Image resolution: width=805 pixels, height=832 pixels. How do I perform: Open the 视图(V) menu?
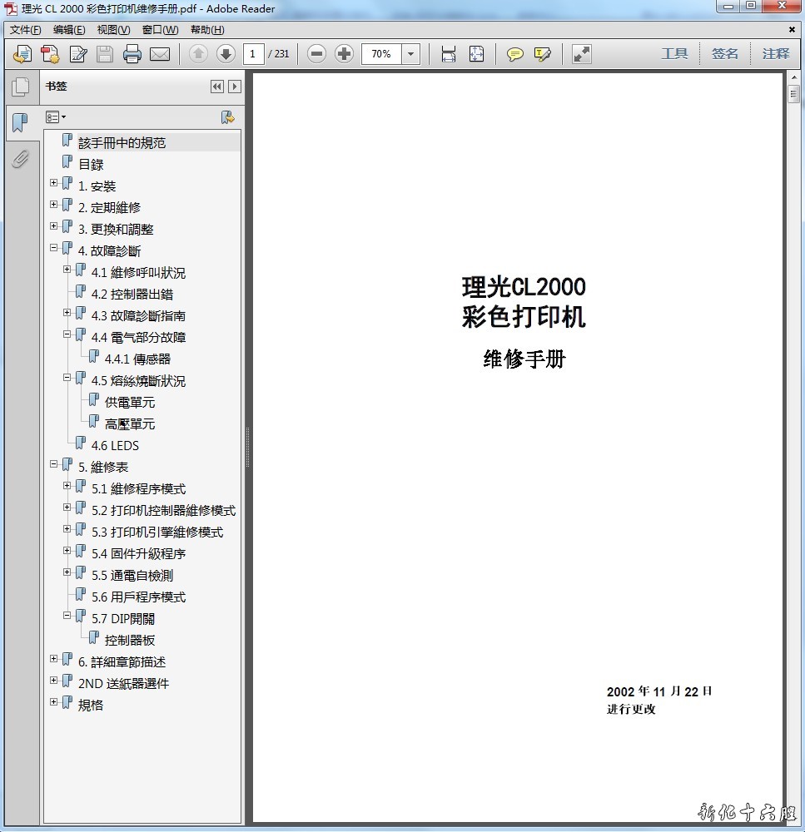[x=113, y=30]
